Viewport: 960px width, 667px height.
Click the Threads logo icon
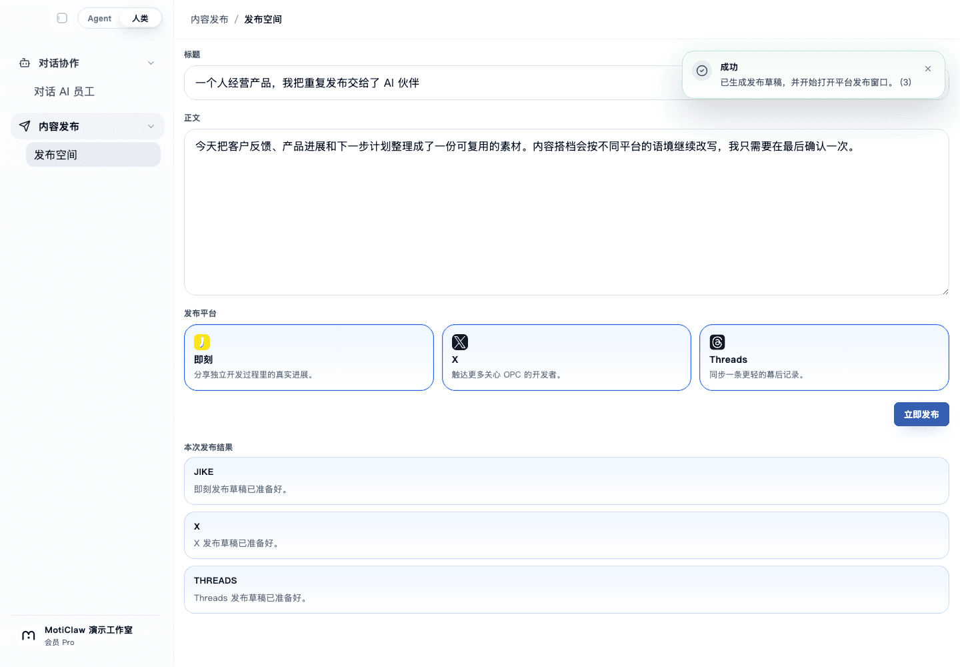coord(717,342)
